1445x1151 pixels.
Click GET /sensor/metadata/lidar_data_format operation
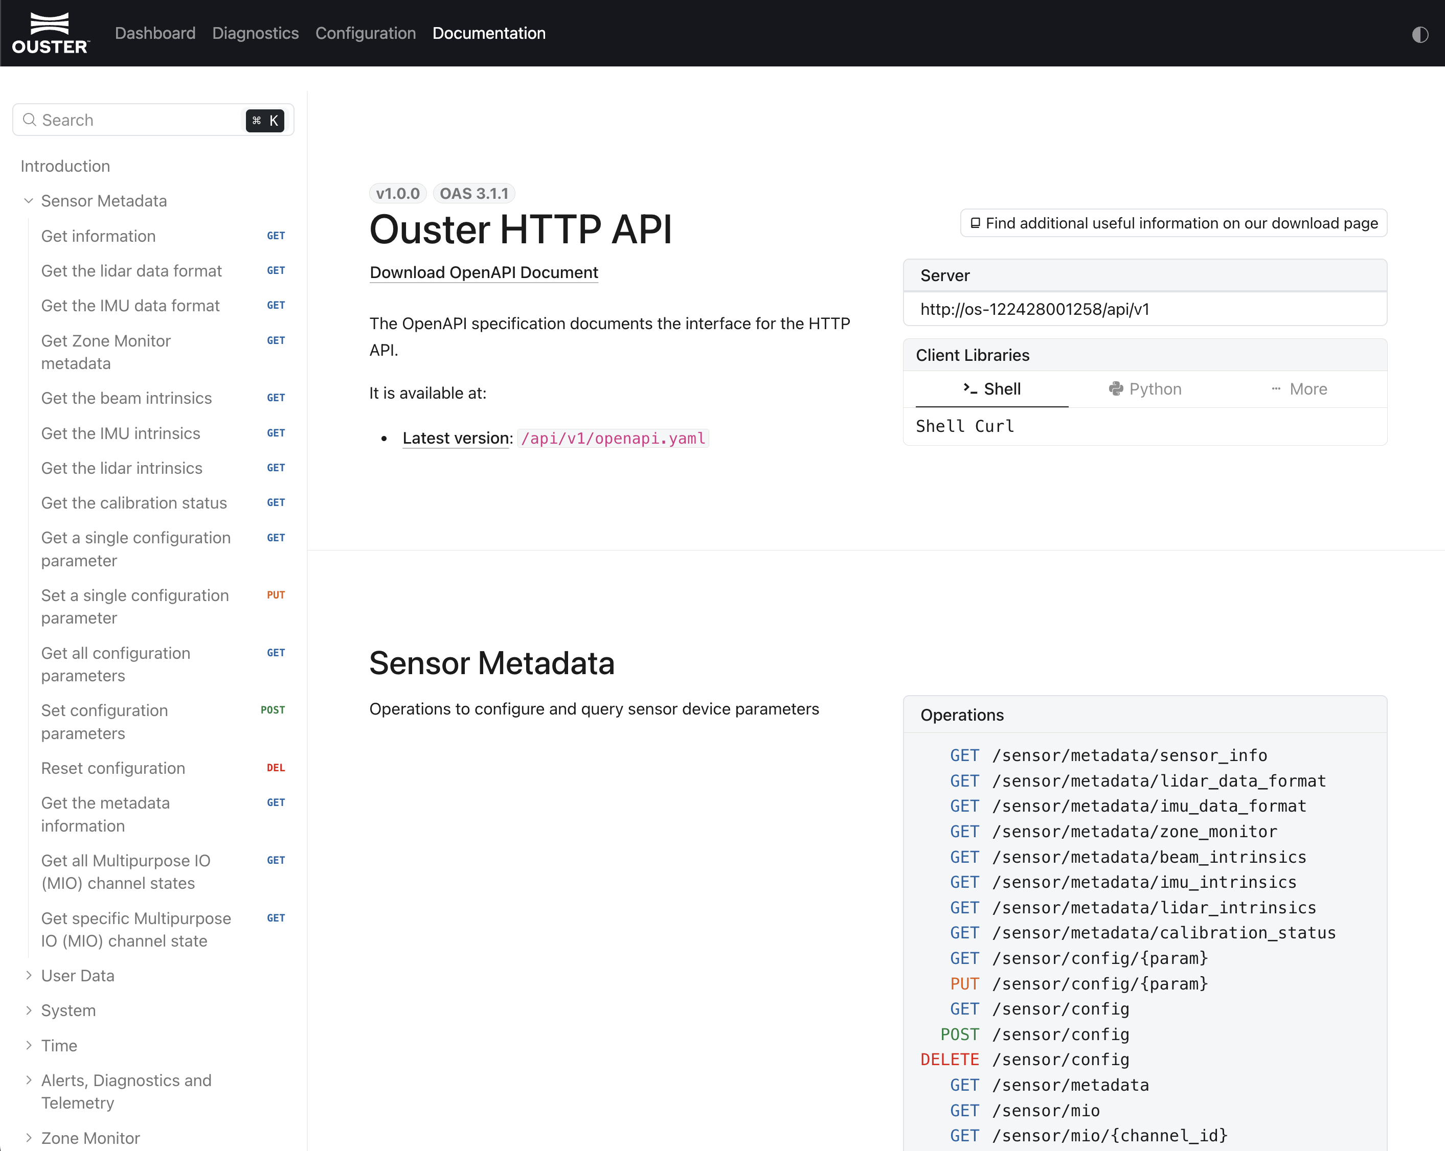pyautogui.click(x=1138, y=781)
